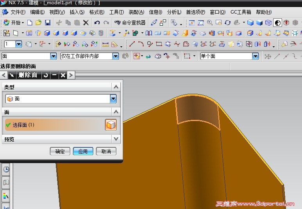Open the 分析(L) menu

click(174, 12)
